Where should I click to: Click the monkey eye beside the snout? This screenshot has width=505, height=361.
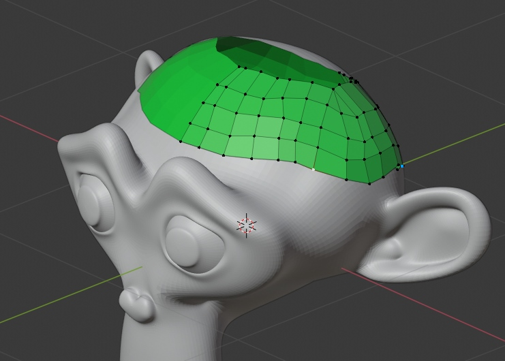[95, 203]
